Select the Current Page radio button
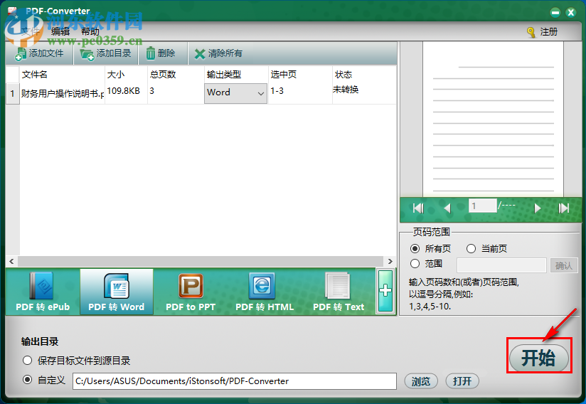This screenshot has height=404, width=586. (x=471, y=248)
